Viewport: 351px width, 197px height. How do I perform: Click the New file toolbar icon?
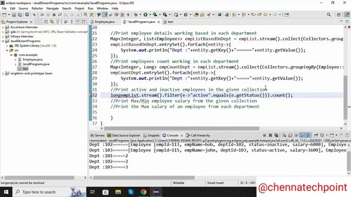4,15
